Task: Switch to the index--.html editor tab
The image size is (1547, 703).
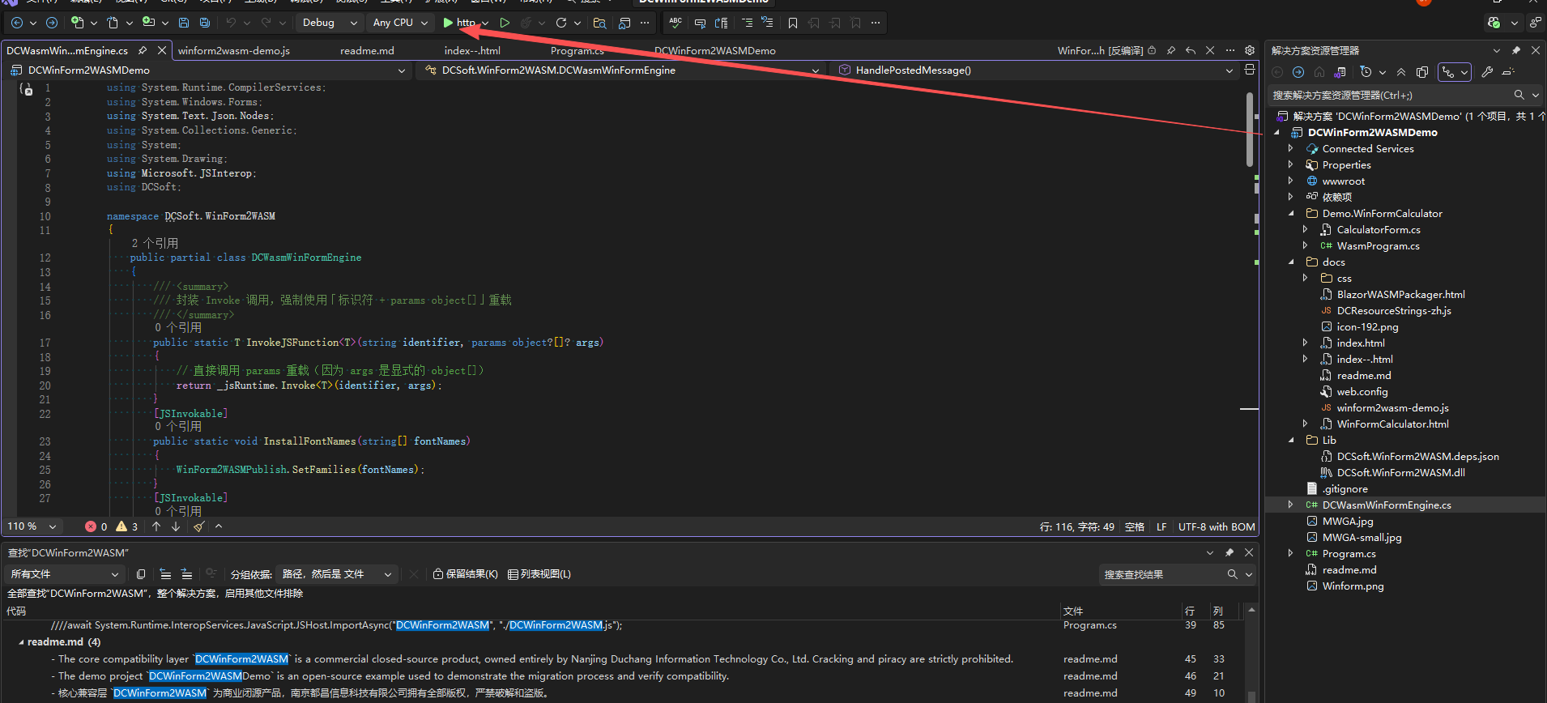Action: 472,50
